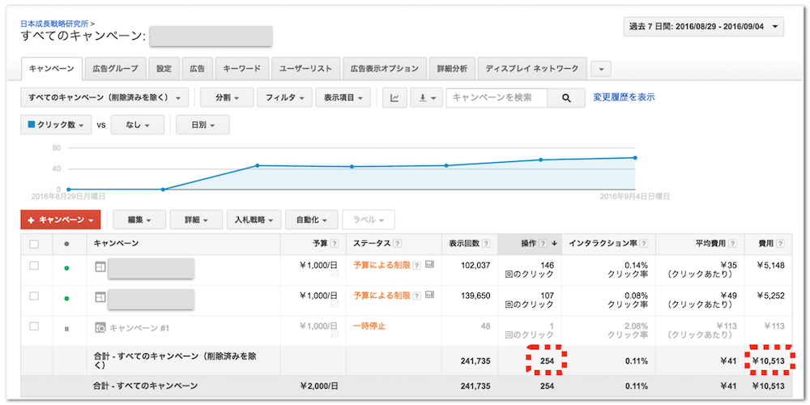Click the red + キャンペーン button

click(61, 220)
